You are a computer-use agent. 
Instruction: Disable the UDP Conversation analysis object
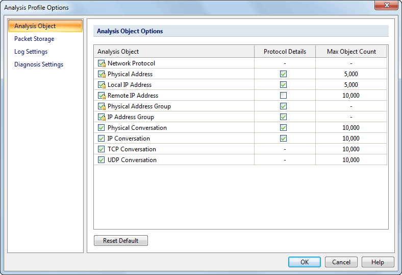coord(101,160)
